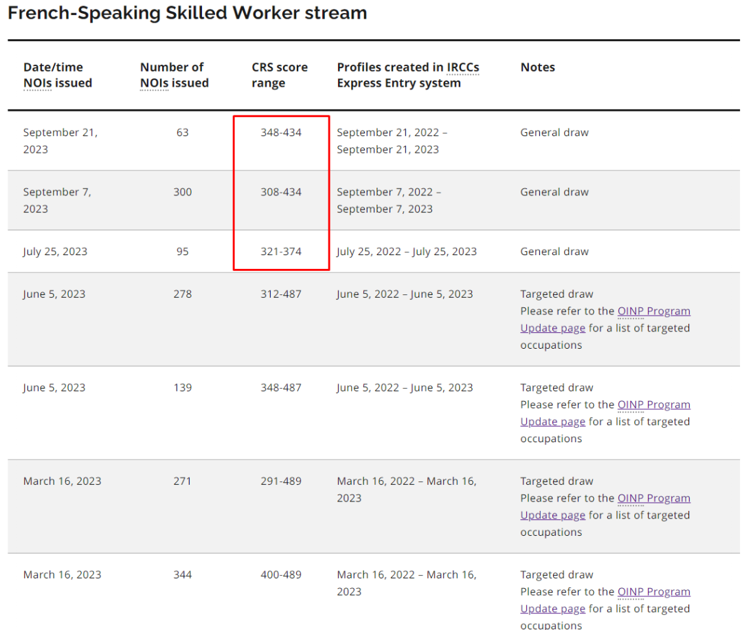Click the 'Profiles created in IRCCs Express Entry system' header
This screenshot has width=742, height=630.
coord(408,75)
